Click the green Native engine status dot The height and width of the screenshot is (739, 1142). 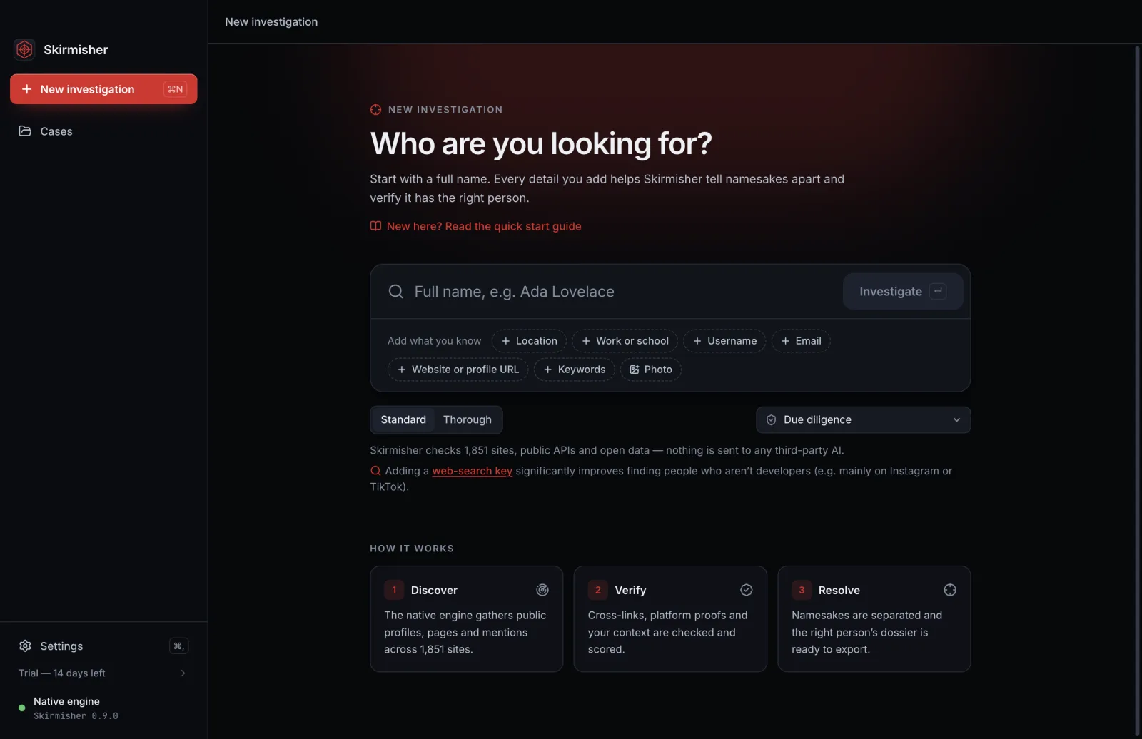tap(21, 708)
